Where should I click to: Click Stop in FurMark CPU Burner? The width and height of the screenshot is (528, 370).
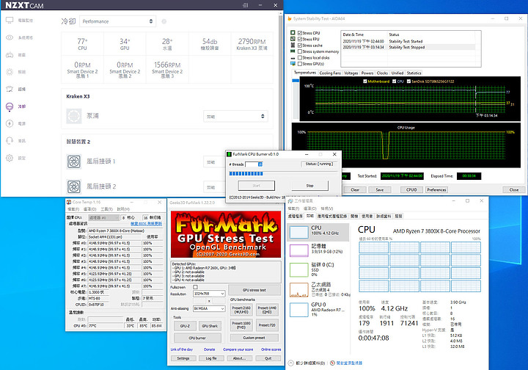(x=309, y=186)
